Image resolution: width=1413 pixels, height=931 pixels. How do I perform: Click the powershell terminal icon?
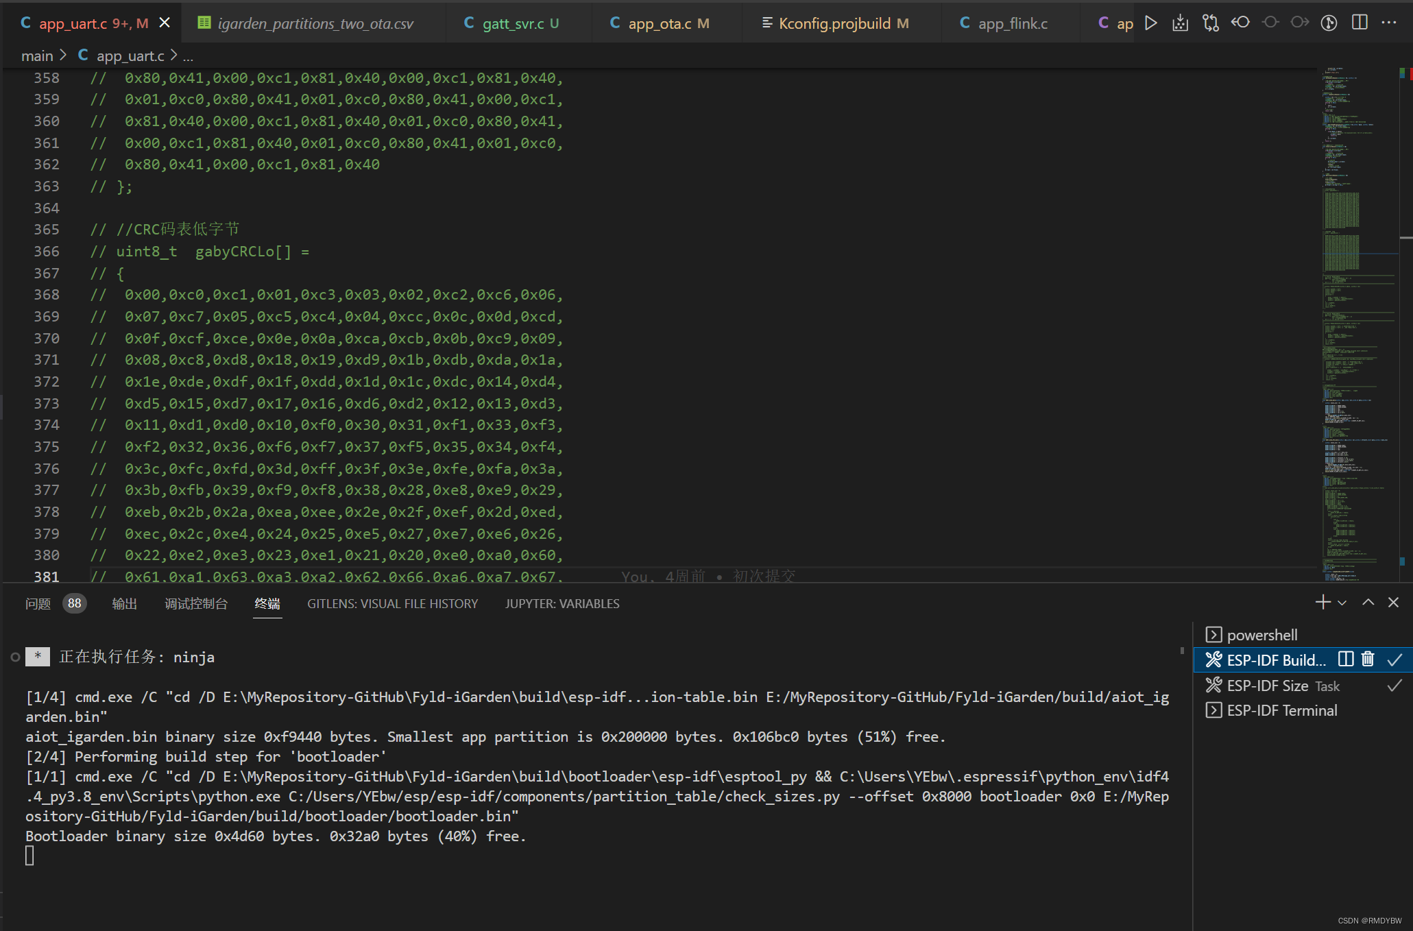click(1213, 635)
